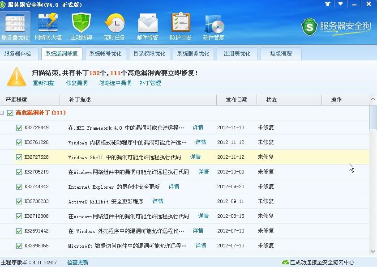This screenshot has width=377, height=267.
Task: Open 详情 for the KB2744842 update
Action: click(174, 186)
